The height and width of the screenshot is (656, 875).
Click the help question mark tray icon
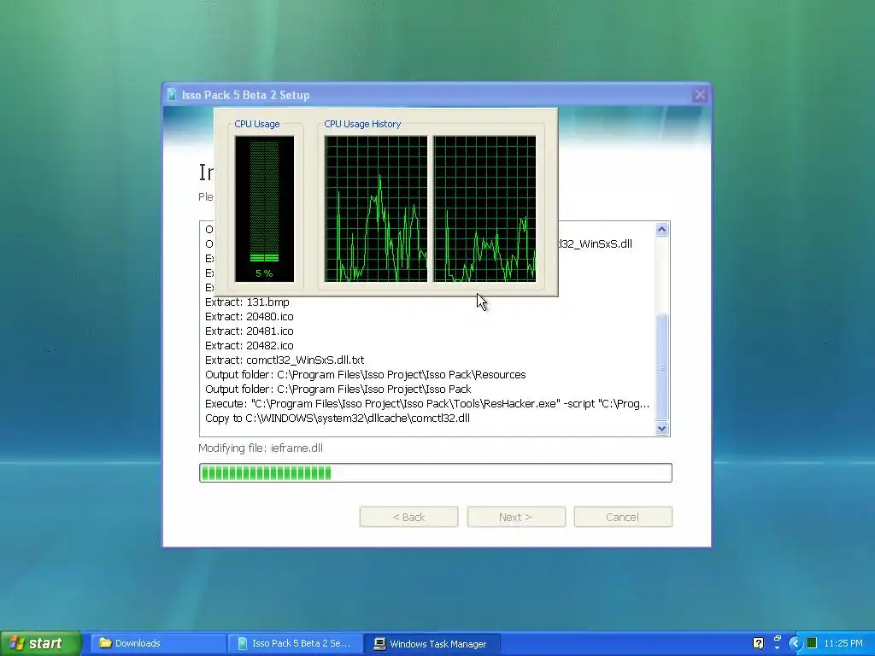click(758, 643)
